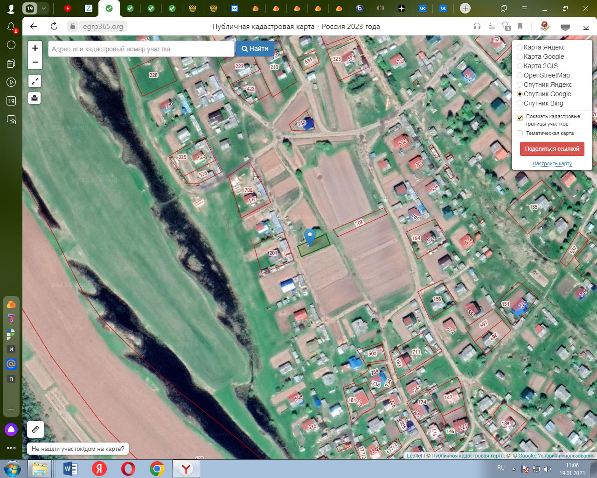Open Microsoft Word from taskbar
Viewport: 597px width, 478px height.
(x=70, y=469)
